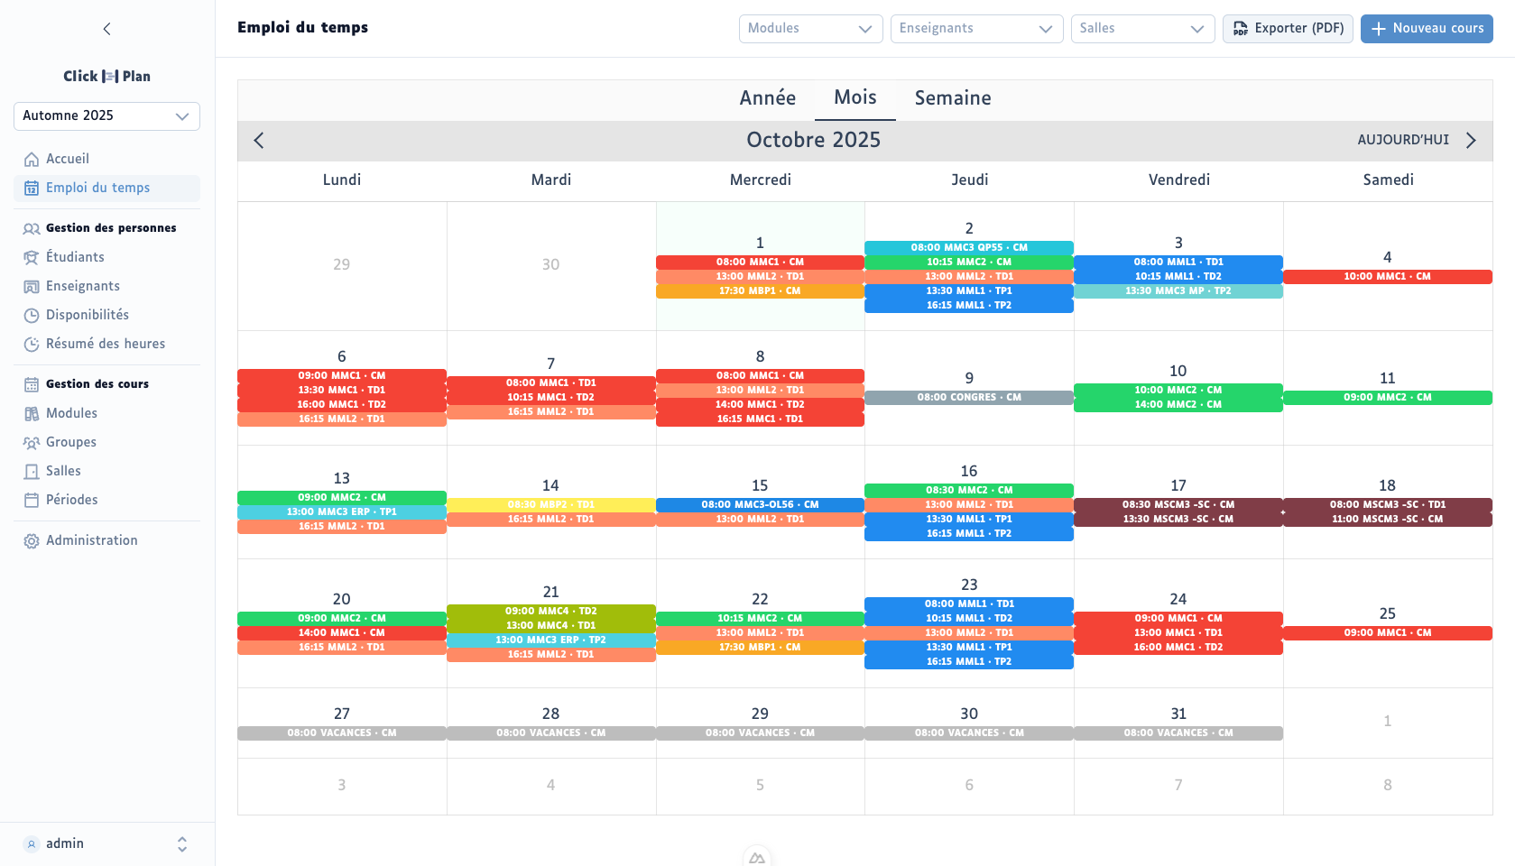Open 08:30 MSCM3 -SC CM event
The image size is (1515, 866).
pyautogui.click(x=1178, y=505)
